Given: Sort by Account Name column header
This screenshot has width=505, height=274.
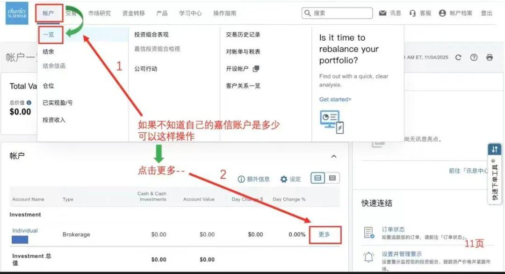Looking at the screenshot, I should pos(29,199).
